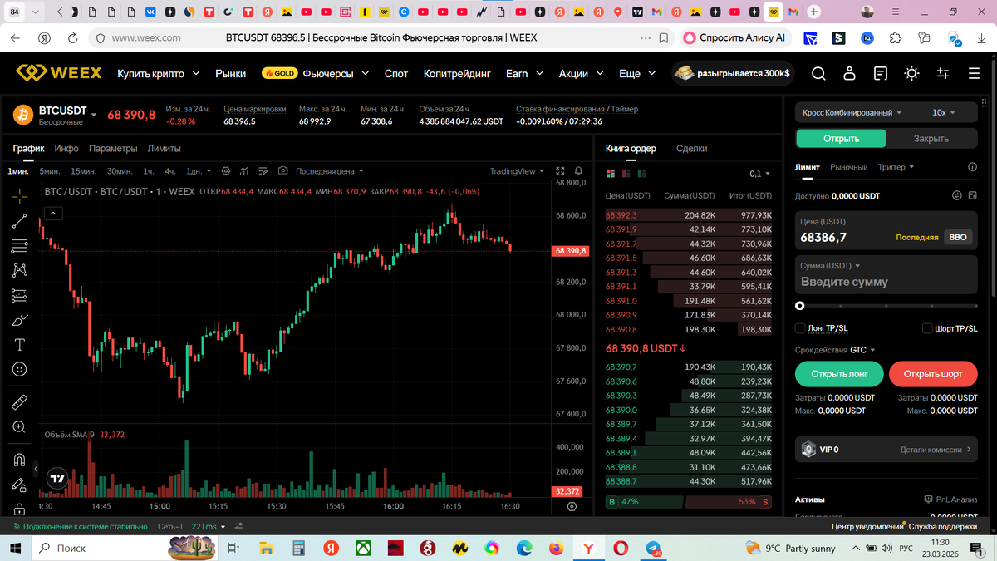Switch to Открыть position mode
The height and width of the screenshot is (561, 997).
click(841, 139)
